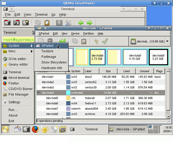This screenshot has height=141, width=173.
Task: Click the Geany teapot icon in taskbar
Action: coord(45,130)
